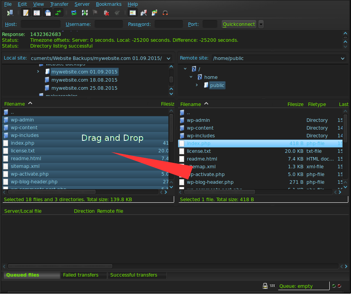The image size is (351, 294).
Task: Disconnect from server using red X icon
Action: click(106, 13)
